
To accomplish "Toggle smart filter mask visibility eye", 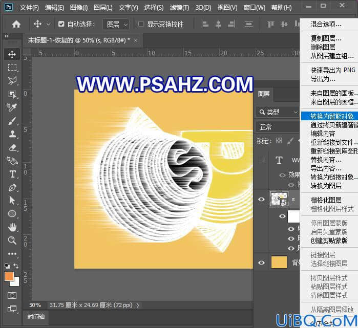I will point(282,216).
